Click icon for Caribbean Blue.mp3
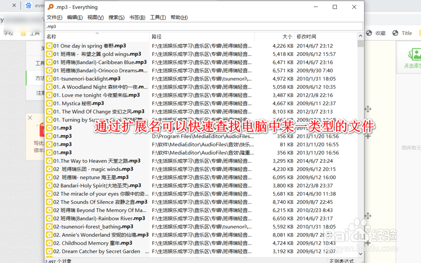This screenshot has height=263, width=421. coord(49,62)
